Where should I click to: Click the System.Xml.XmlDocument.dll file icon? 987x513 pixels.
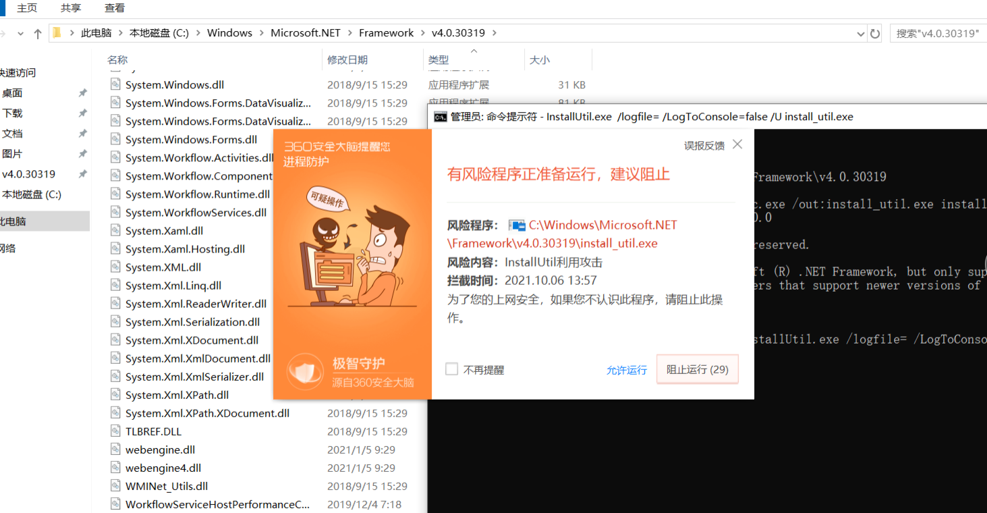point(116,358)
